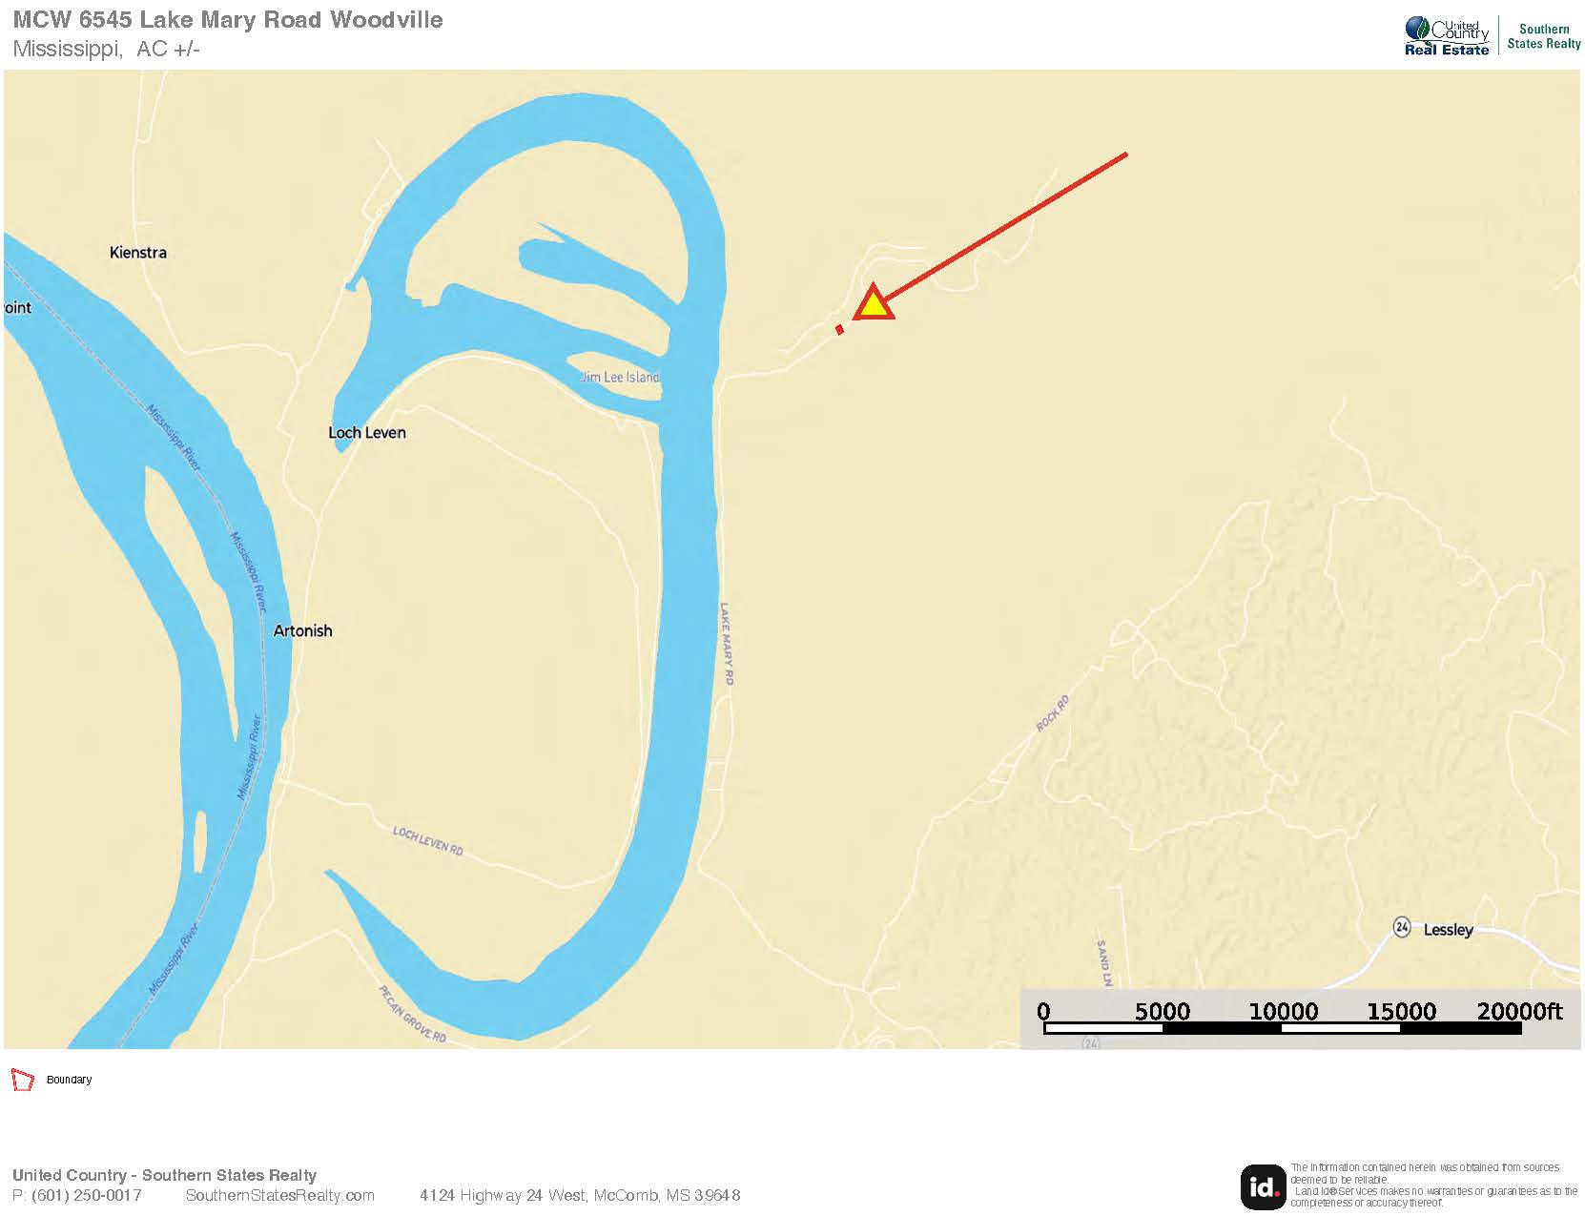1585x1216 pixels.
Task: Click the Kienstra place label
Action: pos(138,252)
